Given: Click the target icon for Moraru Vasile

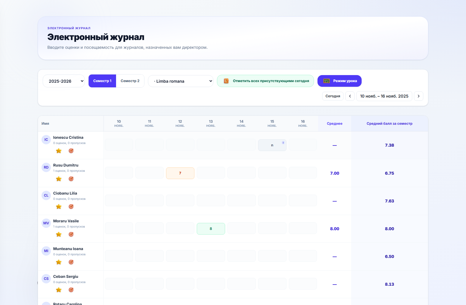Looking at the screenshot, I should [71, 234].
